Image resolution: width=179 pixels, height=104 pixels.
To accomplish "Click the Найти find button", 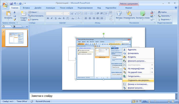I will point(162,12).
